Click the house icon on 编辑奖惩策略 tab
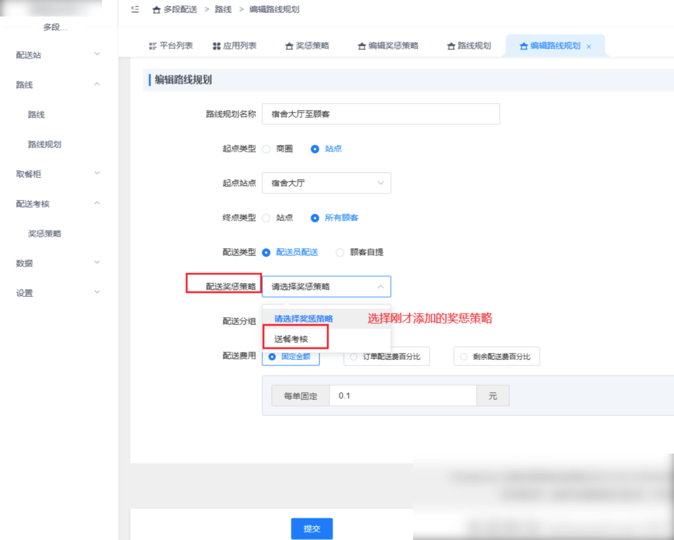This screenshot has height=540, width=674. tap(361, 47)
